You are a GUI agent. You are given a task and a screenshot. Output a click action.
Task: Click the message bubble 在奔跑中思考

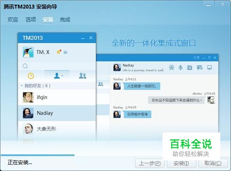(137, 114)
